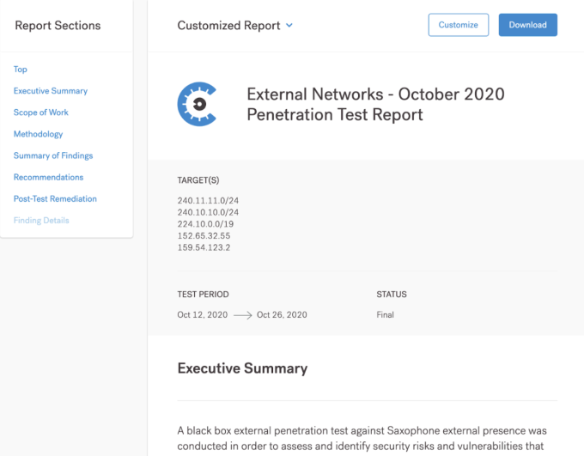
Task: Open the Customized Report dropdown chevron
Action: [x=289, y=26]
